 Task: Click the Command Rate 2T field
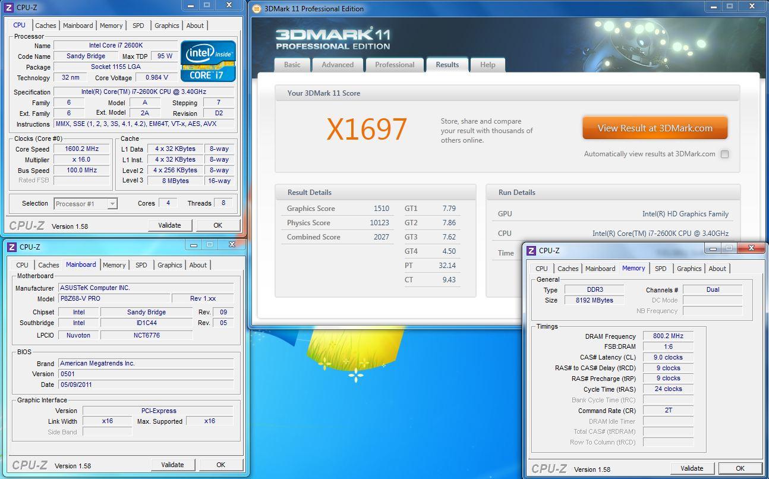tap(668, 410)
